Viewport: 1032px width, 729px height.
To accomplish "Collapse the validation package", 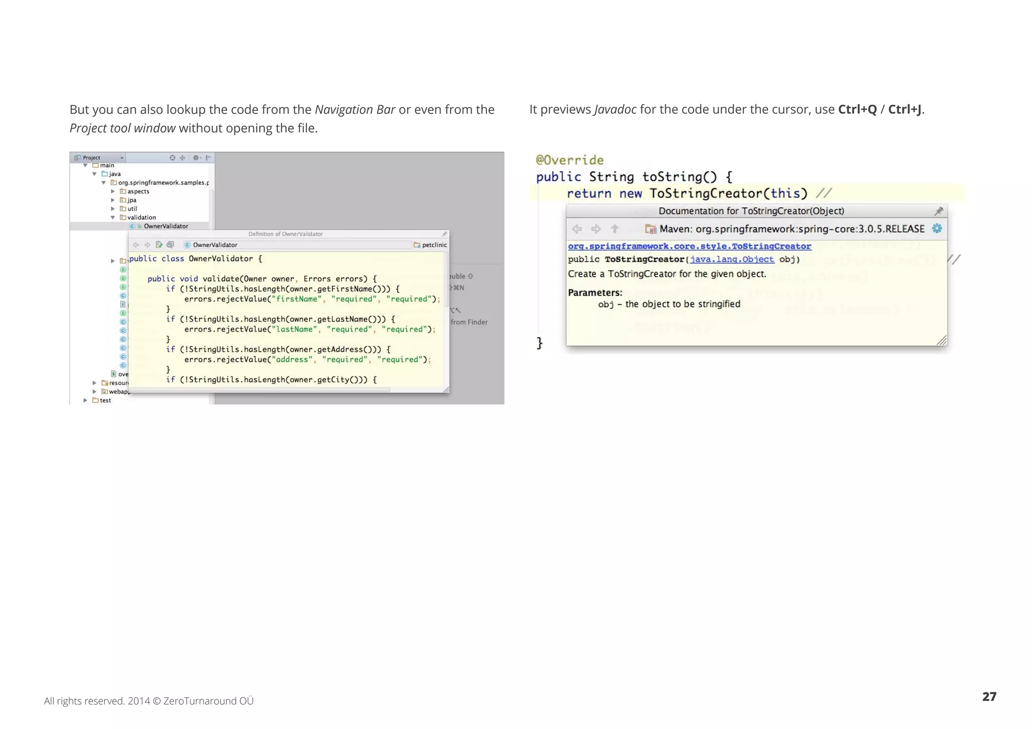I will 113,217.
